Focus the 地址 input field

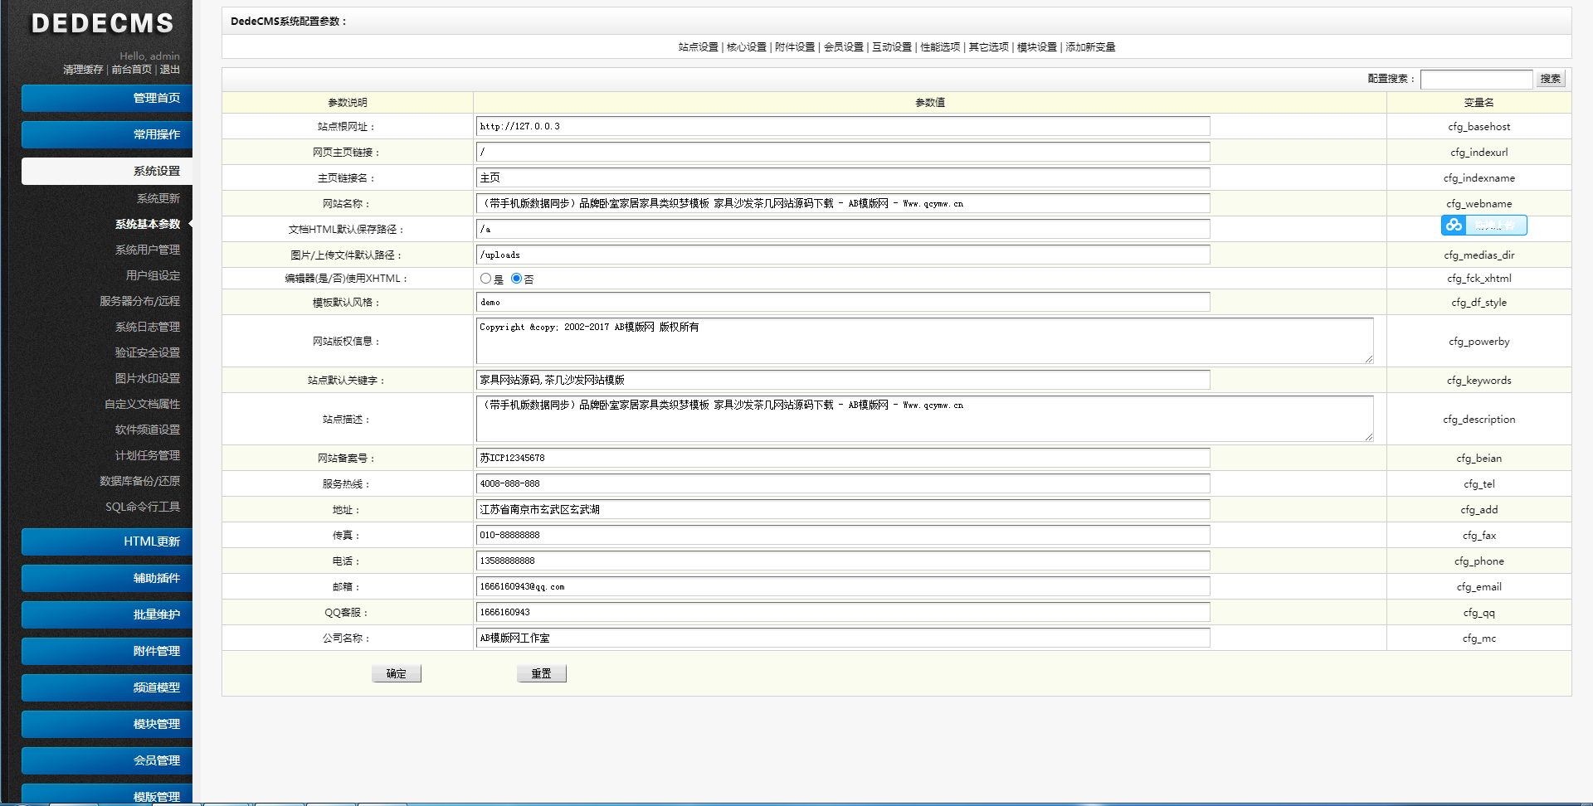pyautogui.click(x=843, y=509)
